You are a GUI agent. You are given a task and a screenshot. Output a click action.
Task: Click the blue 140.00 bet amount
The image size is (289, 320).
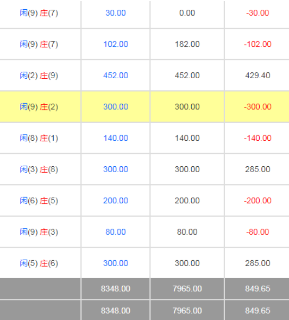(116, 138)
